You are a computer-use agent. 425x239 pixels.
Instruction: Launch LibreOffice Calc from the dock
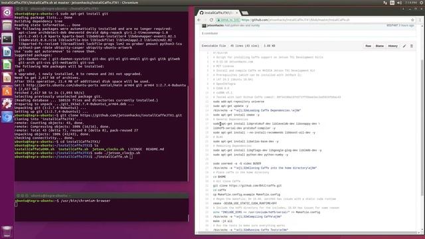(7, 65)
